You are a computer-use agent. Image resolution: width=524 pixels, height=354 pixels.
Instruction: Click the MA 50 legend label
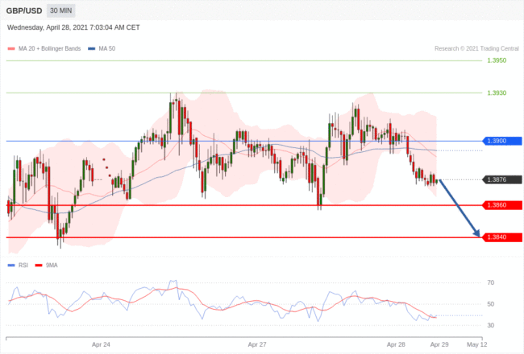click(x=107, y=49)
